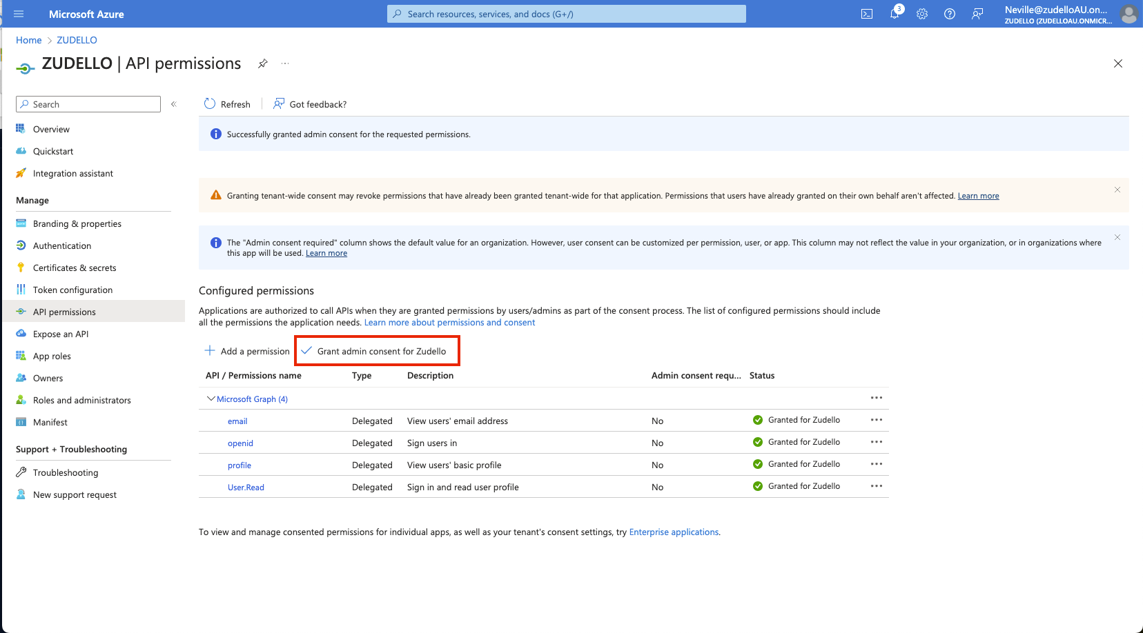Click the Certificates & secrets key icon
1143x633 pixels.
tap(21, 268)
